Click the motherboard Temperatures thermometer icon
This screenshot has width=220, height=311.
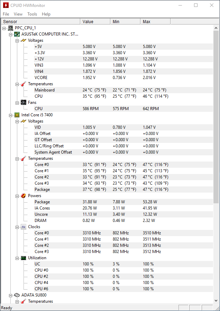click(24, 84)
